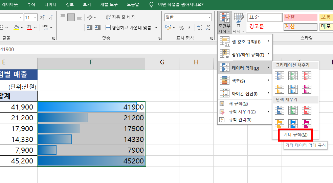Select green gradient fill data bar

[293, 76]
